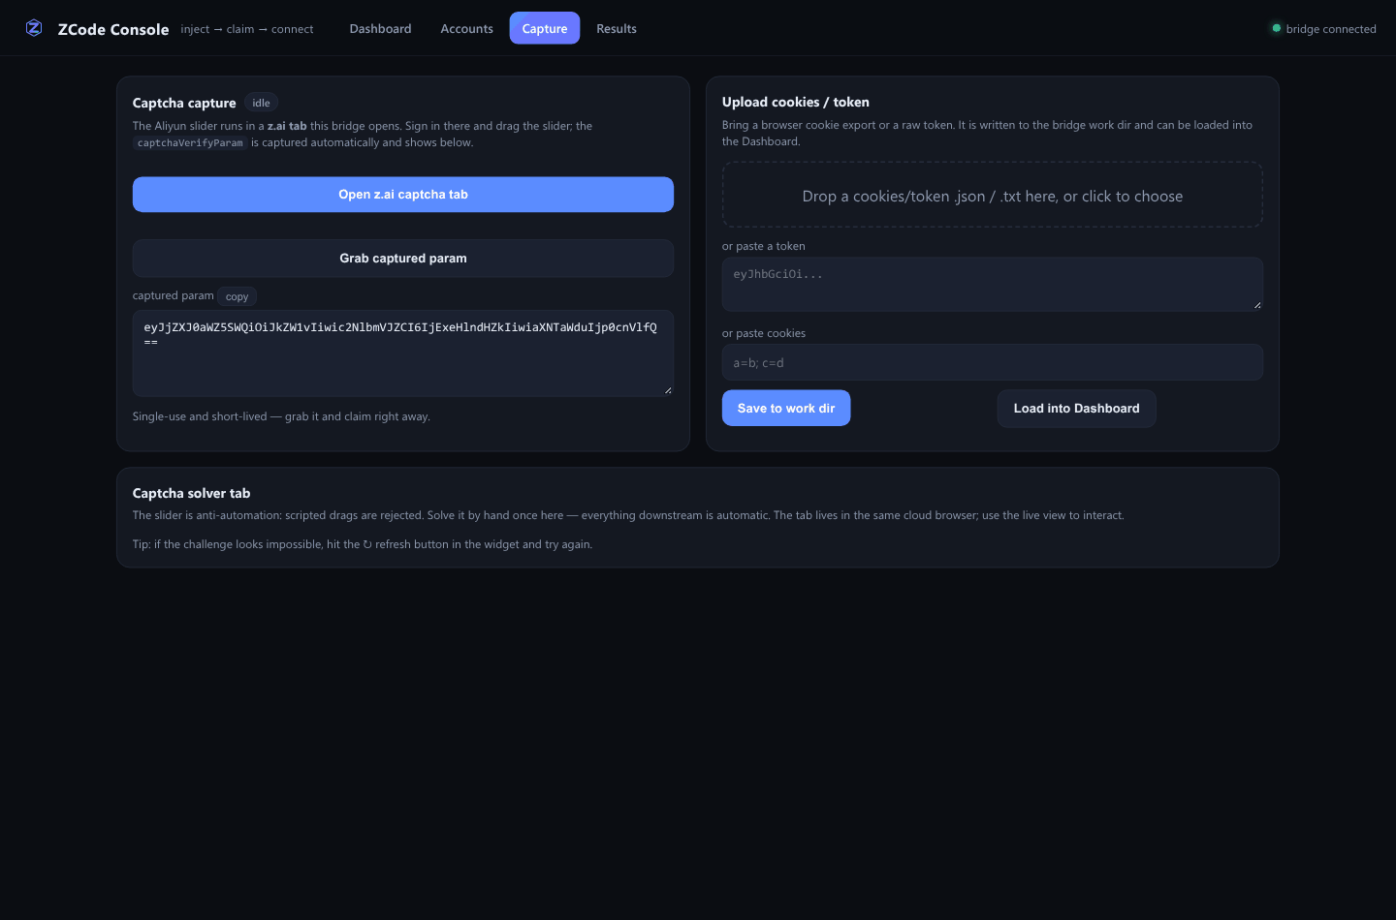
Task: Click the idle status badge
Action: click(x=261, y=103)
